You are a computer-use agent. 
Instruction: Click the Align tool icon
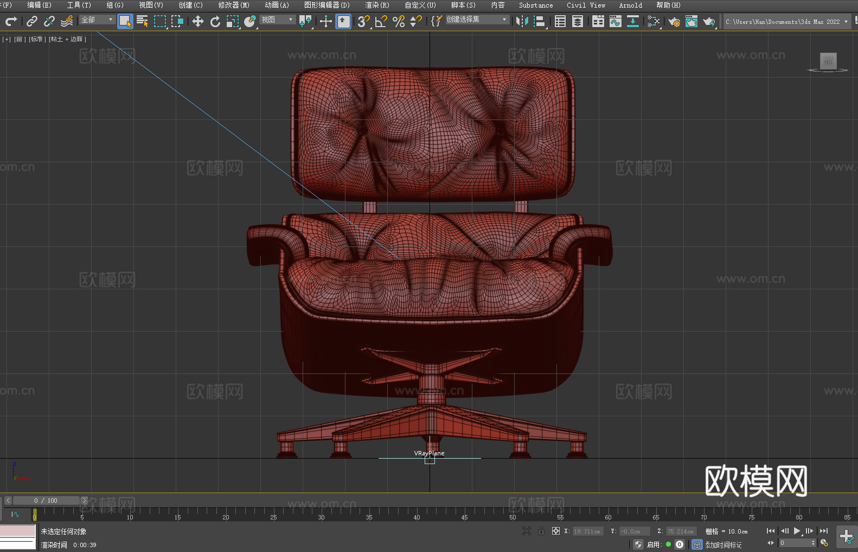(540, 21)
